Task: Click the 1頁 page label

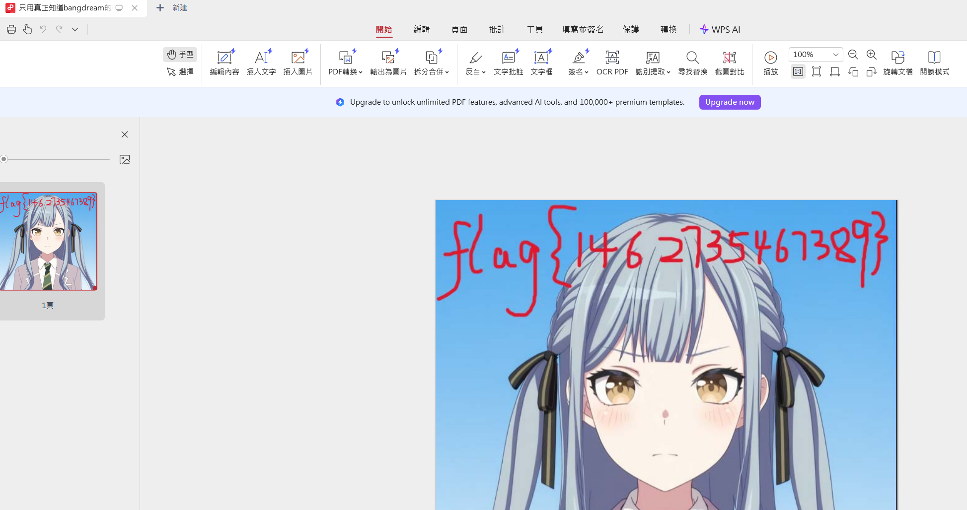Action: [x=48, y=305]
